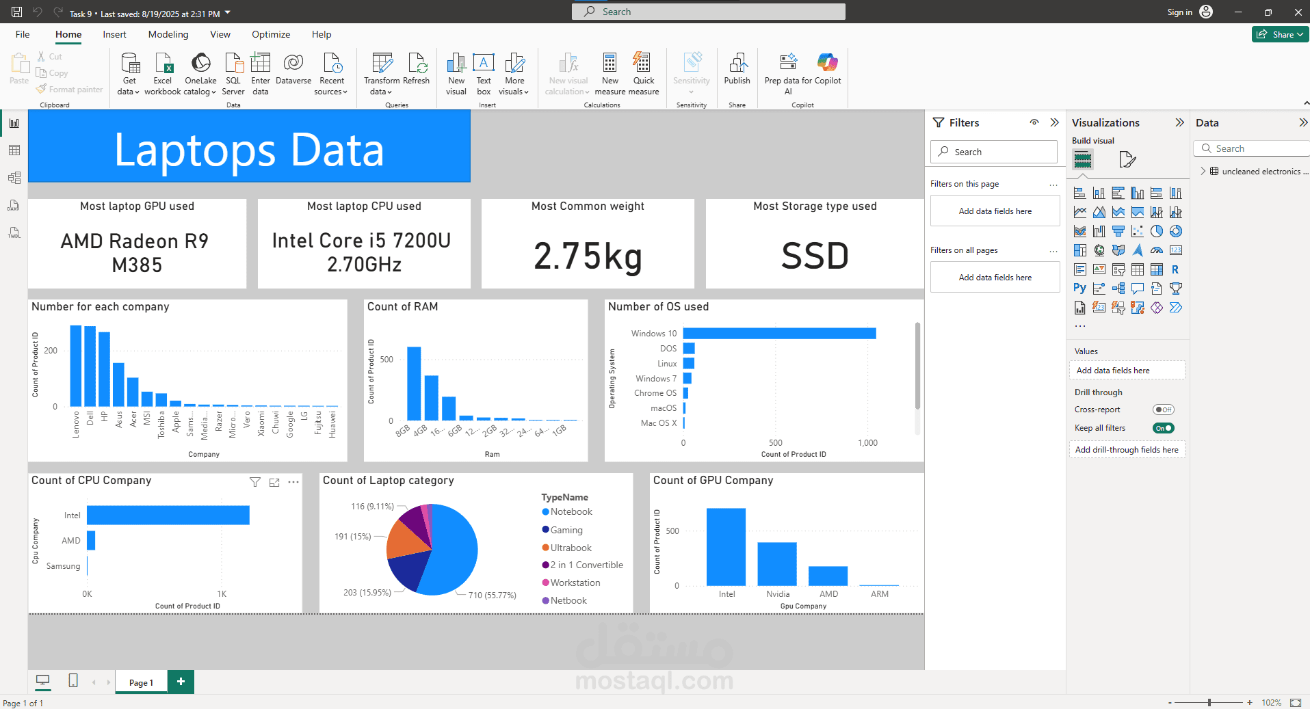Image resolution: width=1310 pixels, height=709 pixels.
Task: Toggle the Filters pane eye icon
Action: (x=1034, y=122)
